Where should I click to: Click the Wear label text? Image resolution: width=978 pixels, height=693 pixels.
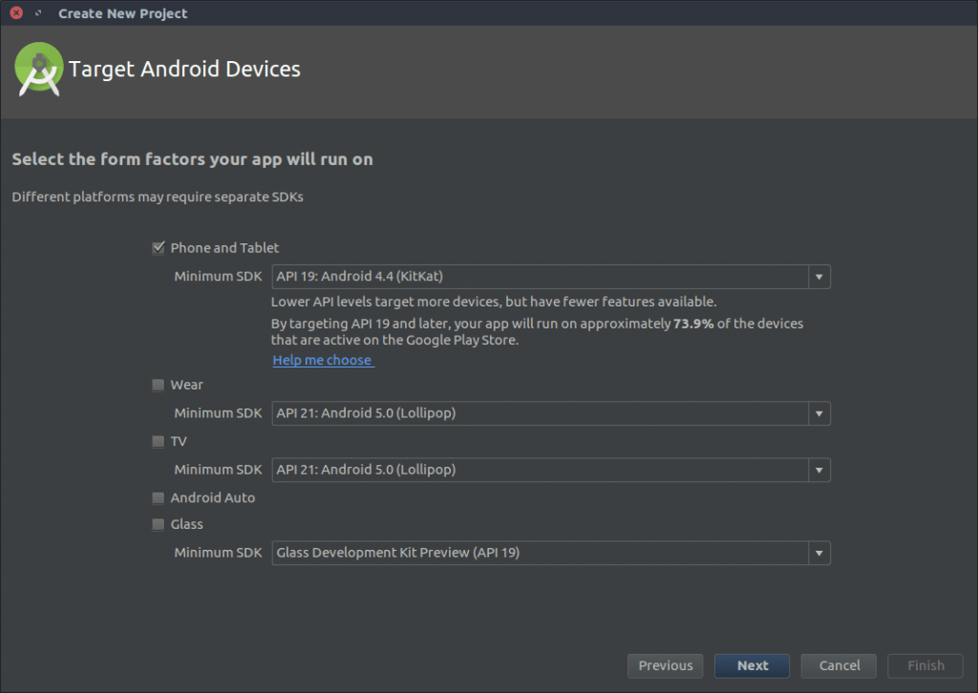tap(186, 385)
